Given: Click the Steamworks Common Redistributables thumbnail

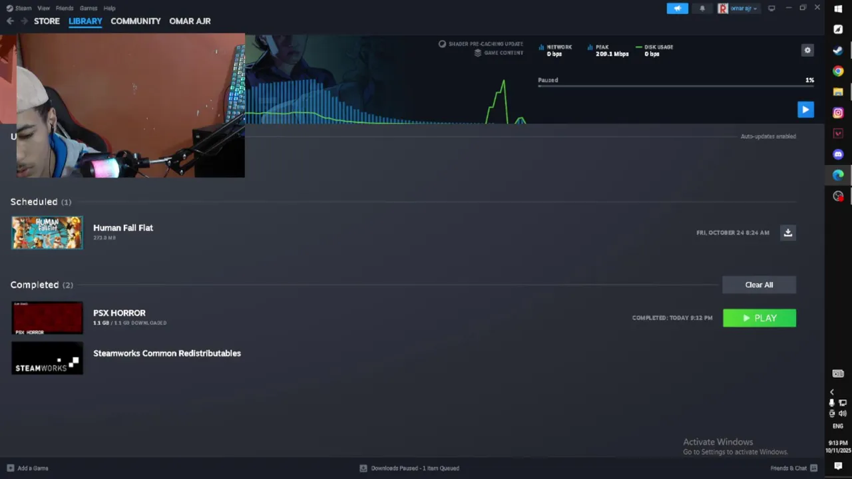Looking at the screenshot, I should (x=47, y=358).
